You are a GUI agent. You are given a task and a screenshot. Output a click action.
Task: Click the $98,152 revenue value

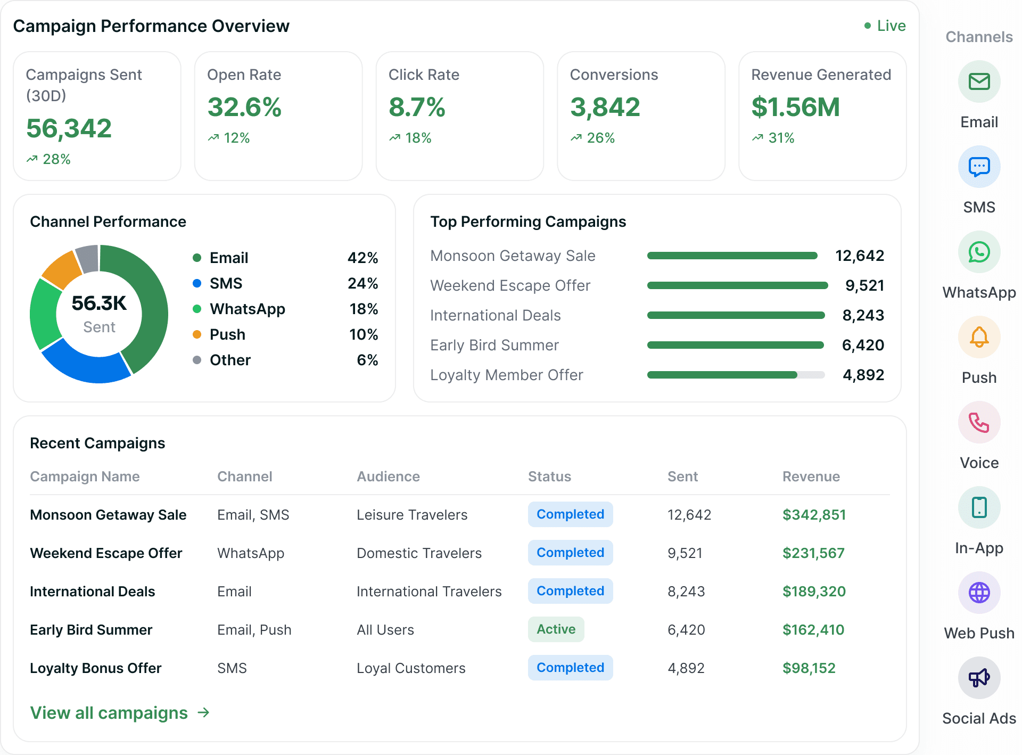click(x=809, y=668)
